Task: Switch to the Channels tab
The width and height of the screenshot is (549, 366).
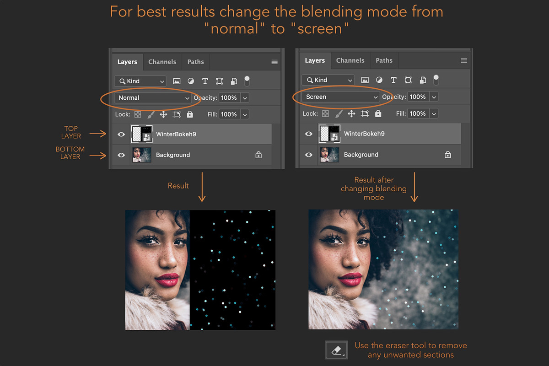Action: coord(162,61)
